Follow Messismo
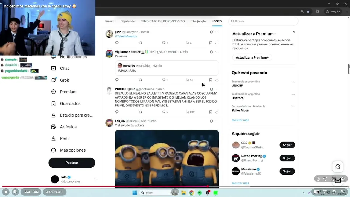 287,171
